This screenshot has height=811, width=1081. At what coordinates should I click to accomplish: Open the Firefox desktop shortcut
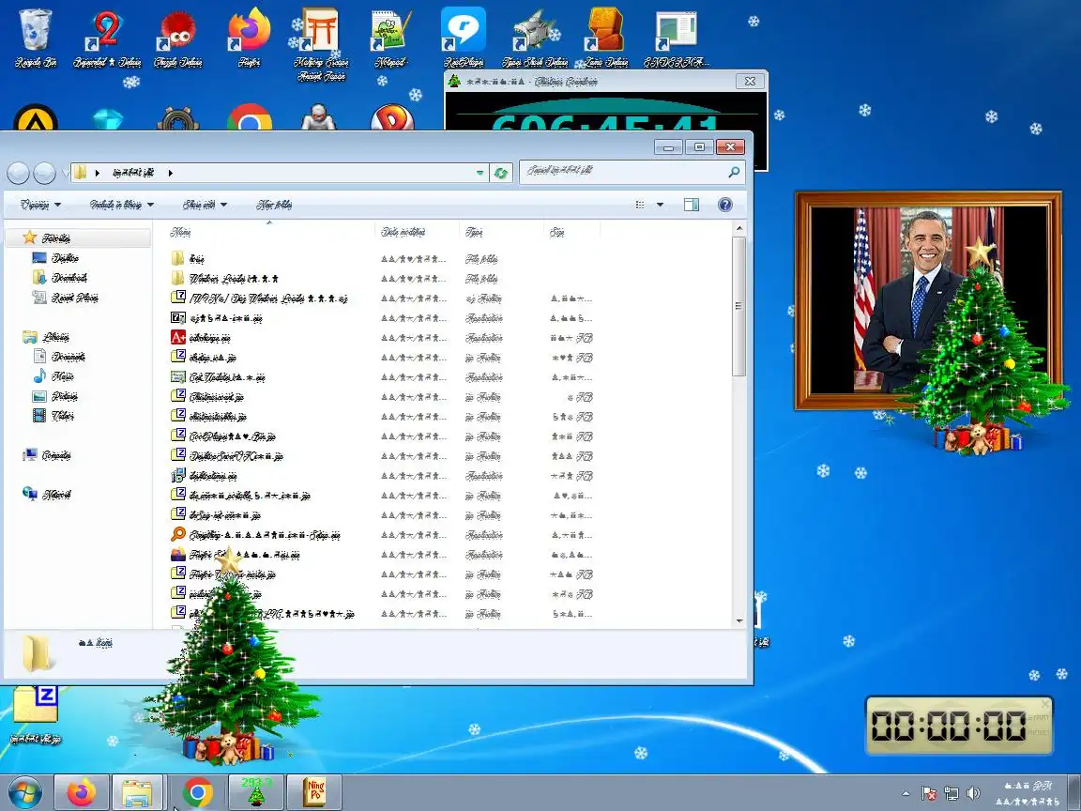[249, 38]
